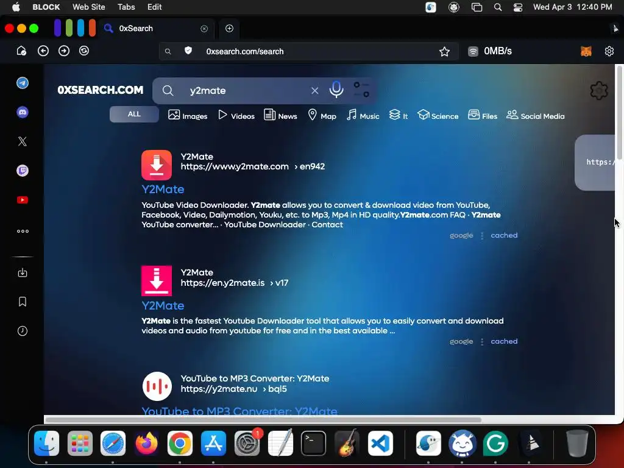Open the Tabs menu
This screenshot has width=624, height=468.
pos(126,7)
